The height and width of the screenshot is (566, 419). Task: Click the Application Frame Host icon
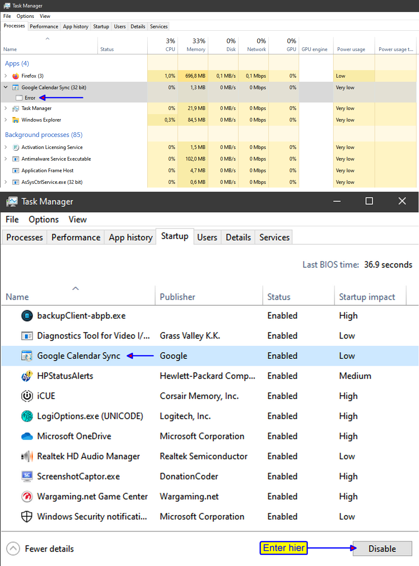pyautogui.click(x=16, y=171)
